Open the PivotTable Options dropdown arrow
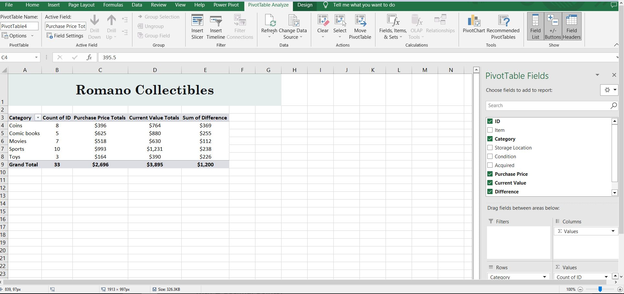 pyautogui.click(x=32, y=36)
